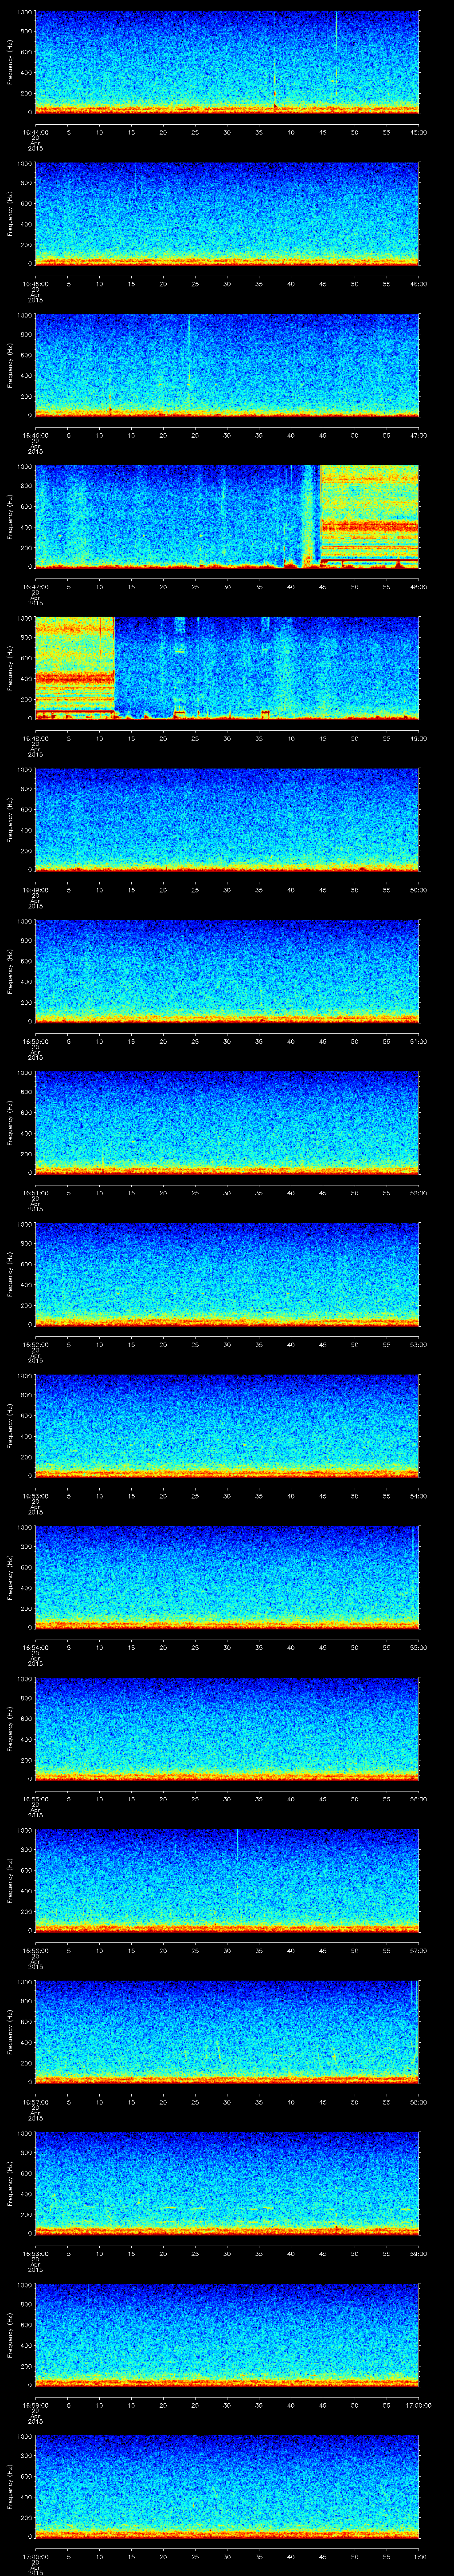Click the "16:48:00" time axis label
Image resolution: width=454 pixels, height=2576 pixels.
coord(35,738)
